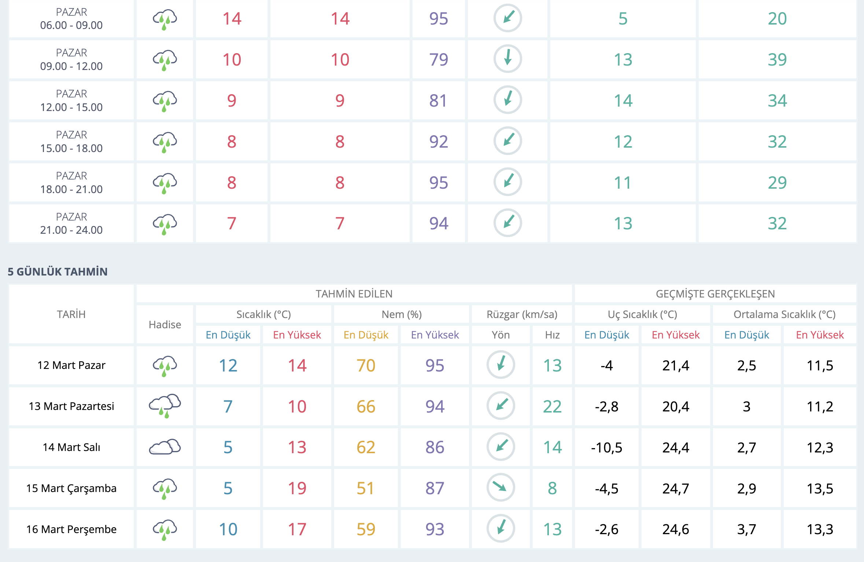Select the 5 GÜNLÜK TAHMİN heading

(x=58, y=271)
